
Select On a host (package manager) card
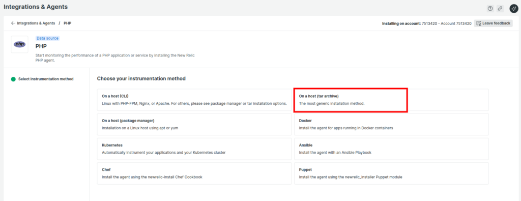[194, 124]
